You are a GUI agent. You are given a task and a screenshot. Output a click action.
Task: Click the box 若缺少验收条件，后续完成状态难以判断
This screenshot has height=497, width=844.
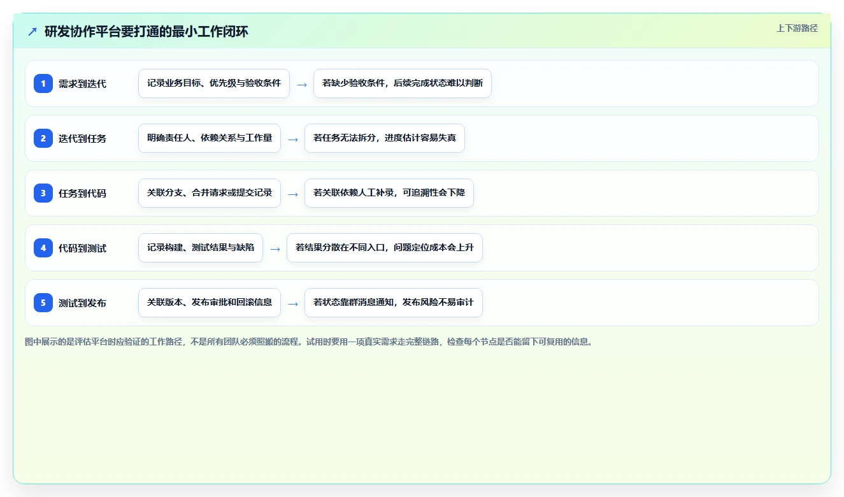click(403, 83)
